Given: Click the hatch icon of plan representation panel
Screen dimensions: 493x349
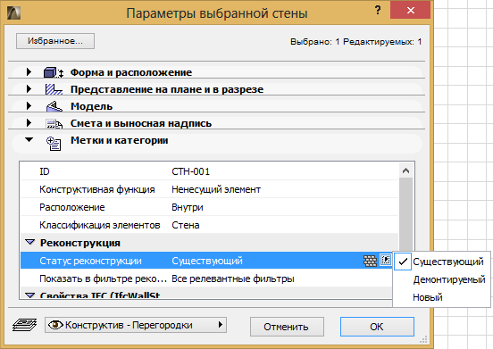Looking at the screenshot, I should pyautogui.click(x=54, y=89).
